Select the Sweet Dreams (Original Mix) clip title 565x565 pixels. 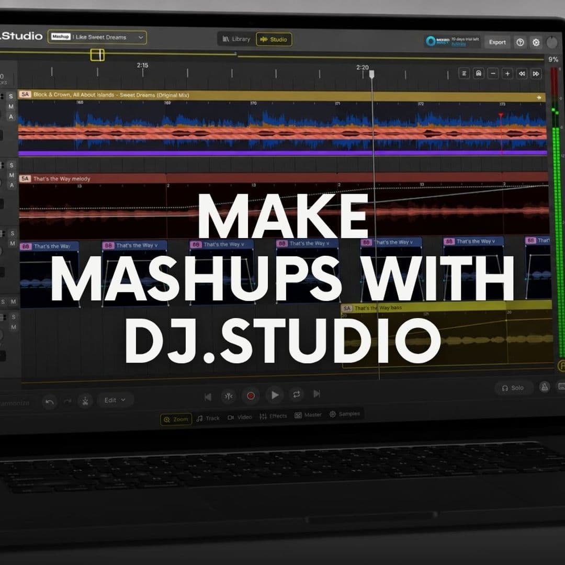pyautogui.click(x=111, y=95)
